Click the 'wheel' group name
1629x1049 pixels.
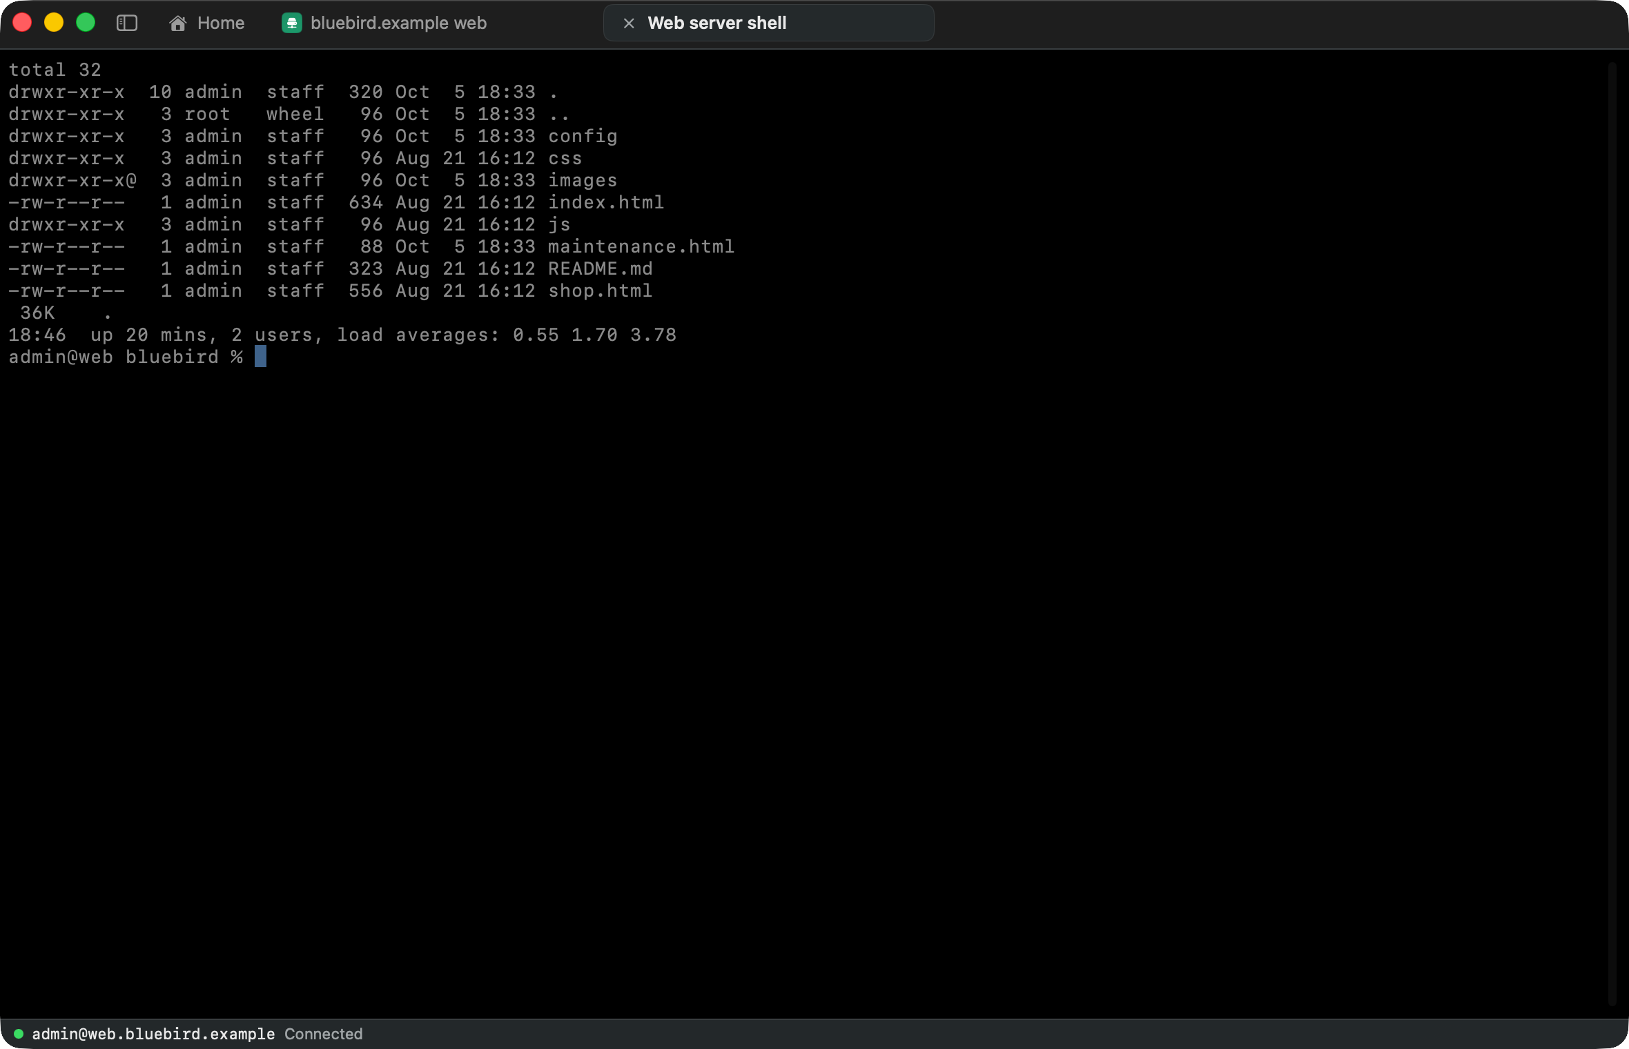coord(295,114)
